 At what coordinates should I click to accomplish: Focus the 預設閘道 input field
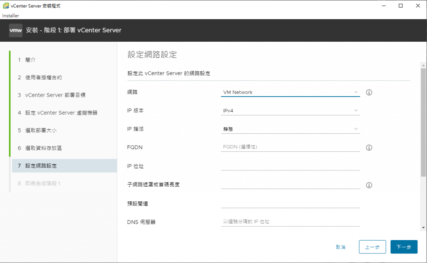290,203
